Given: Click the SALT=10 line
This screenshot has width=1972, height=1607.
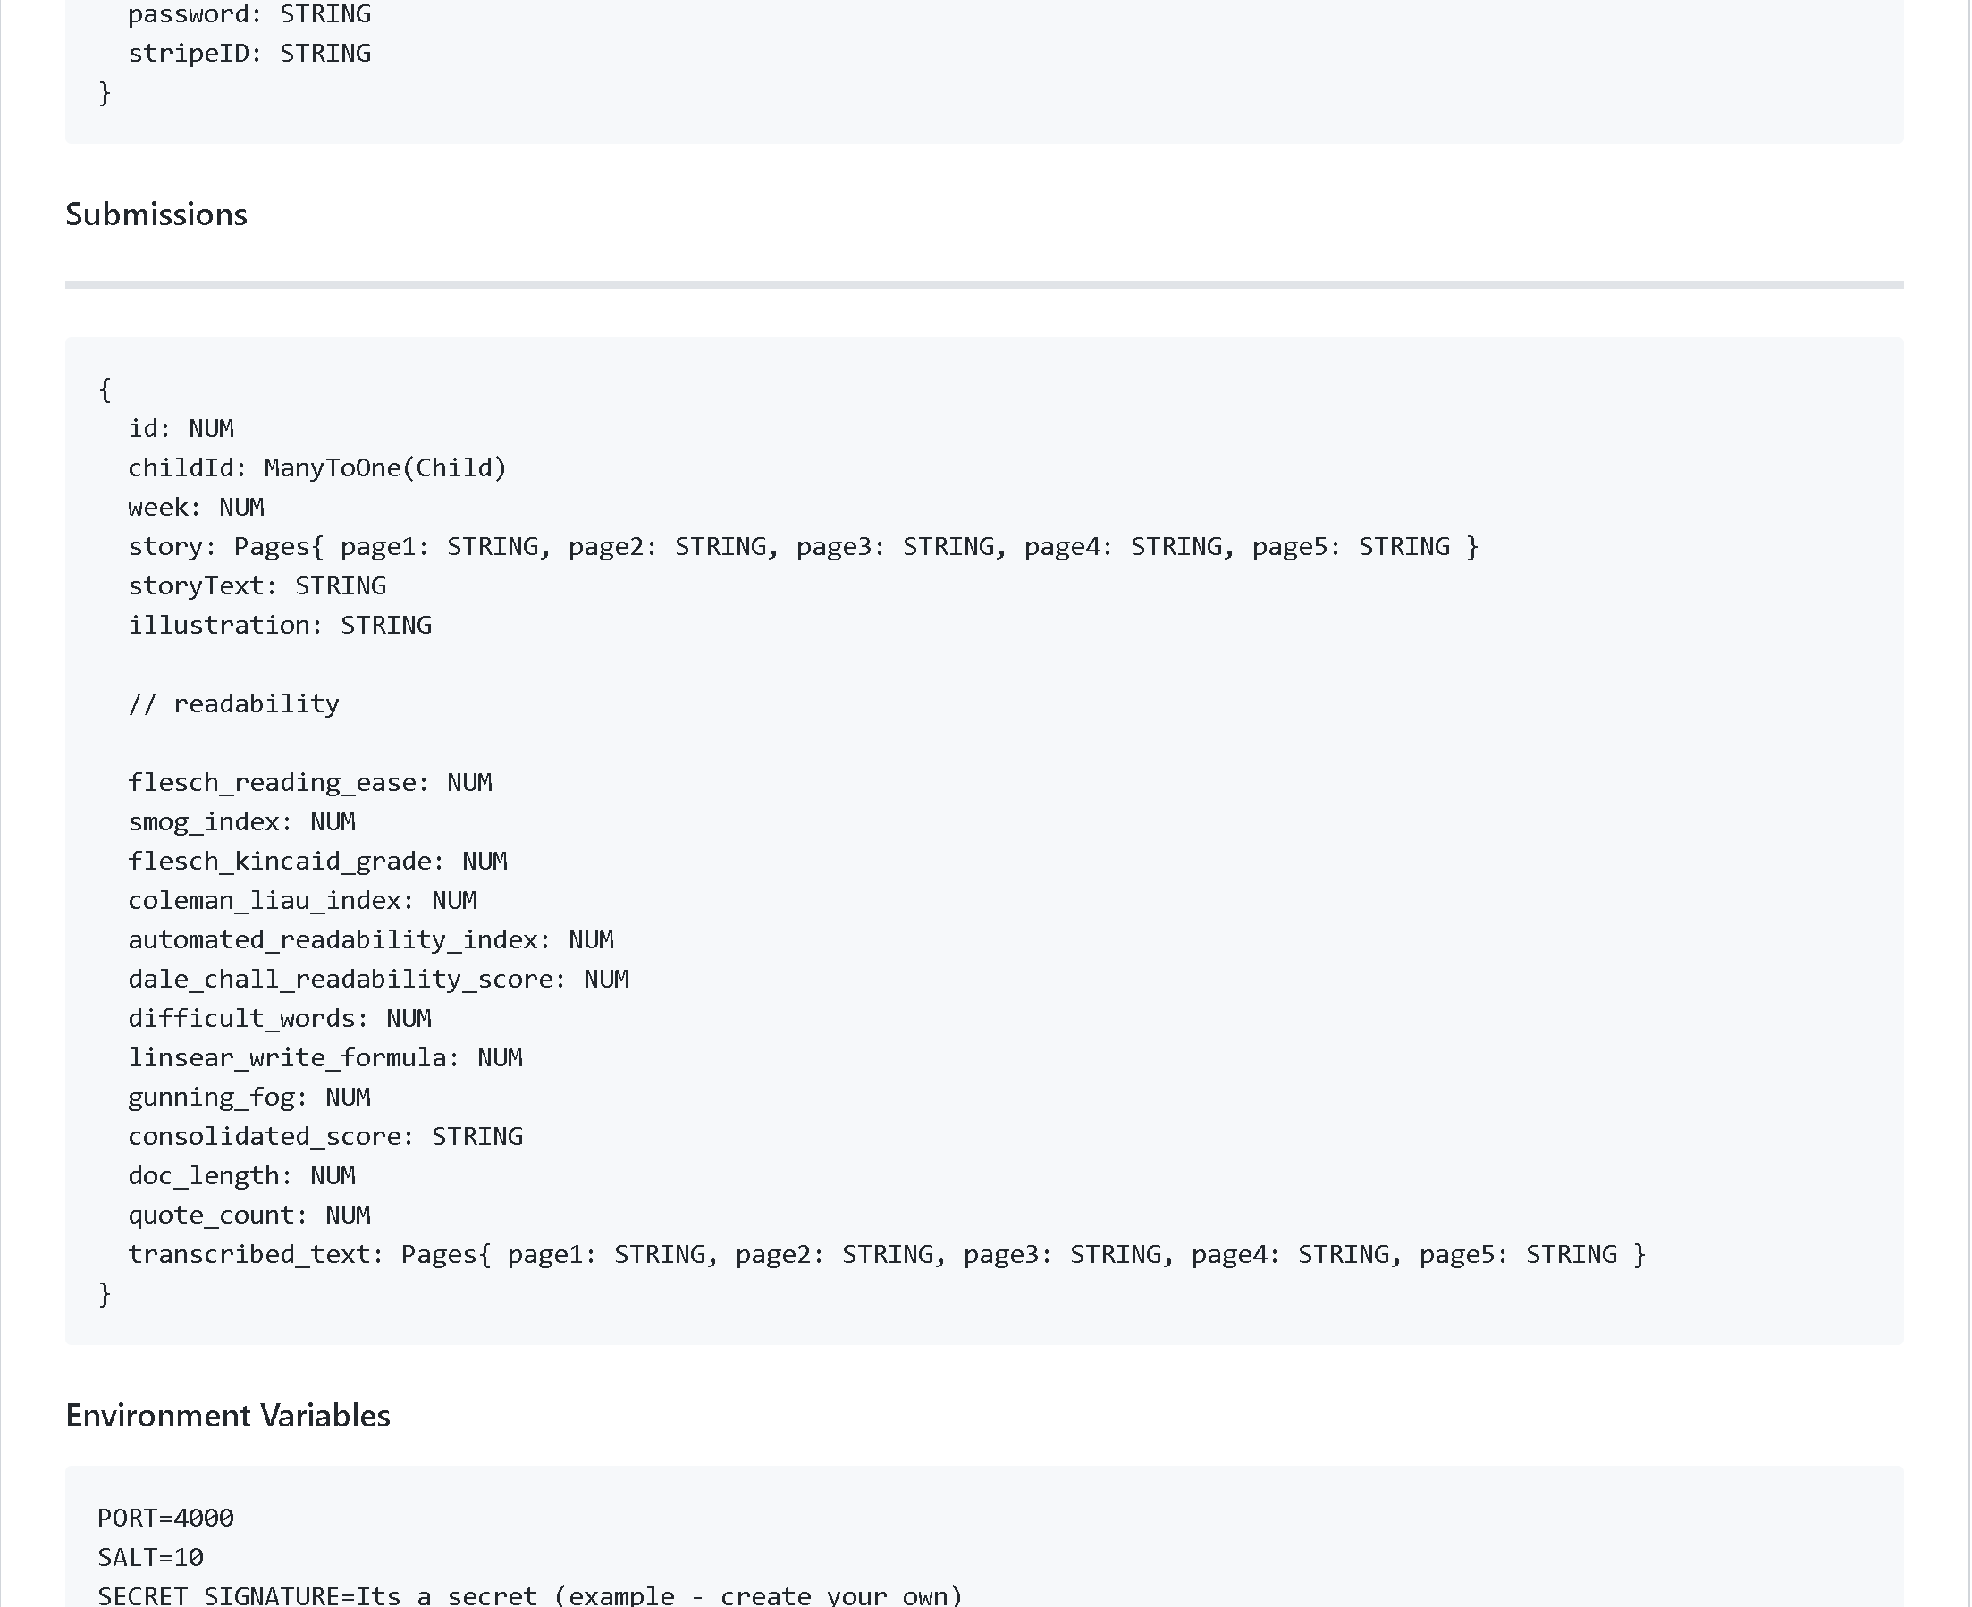Looking at the screenshot, I should coord(150,1558).
